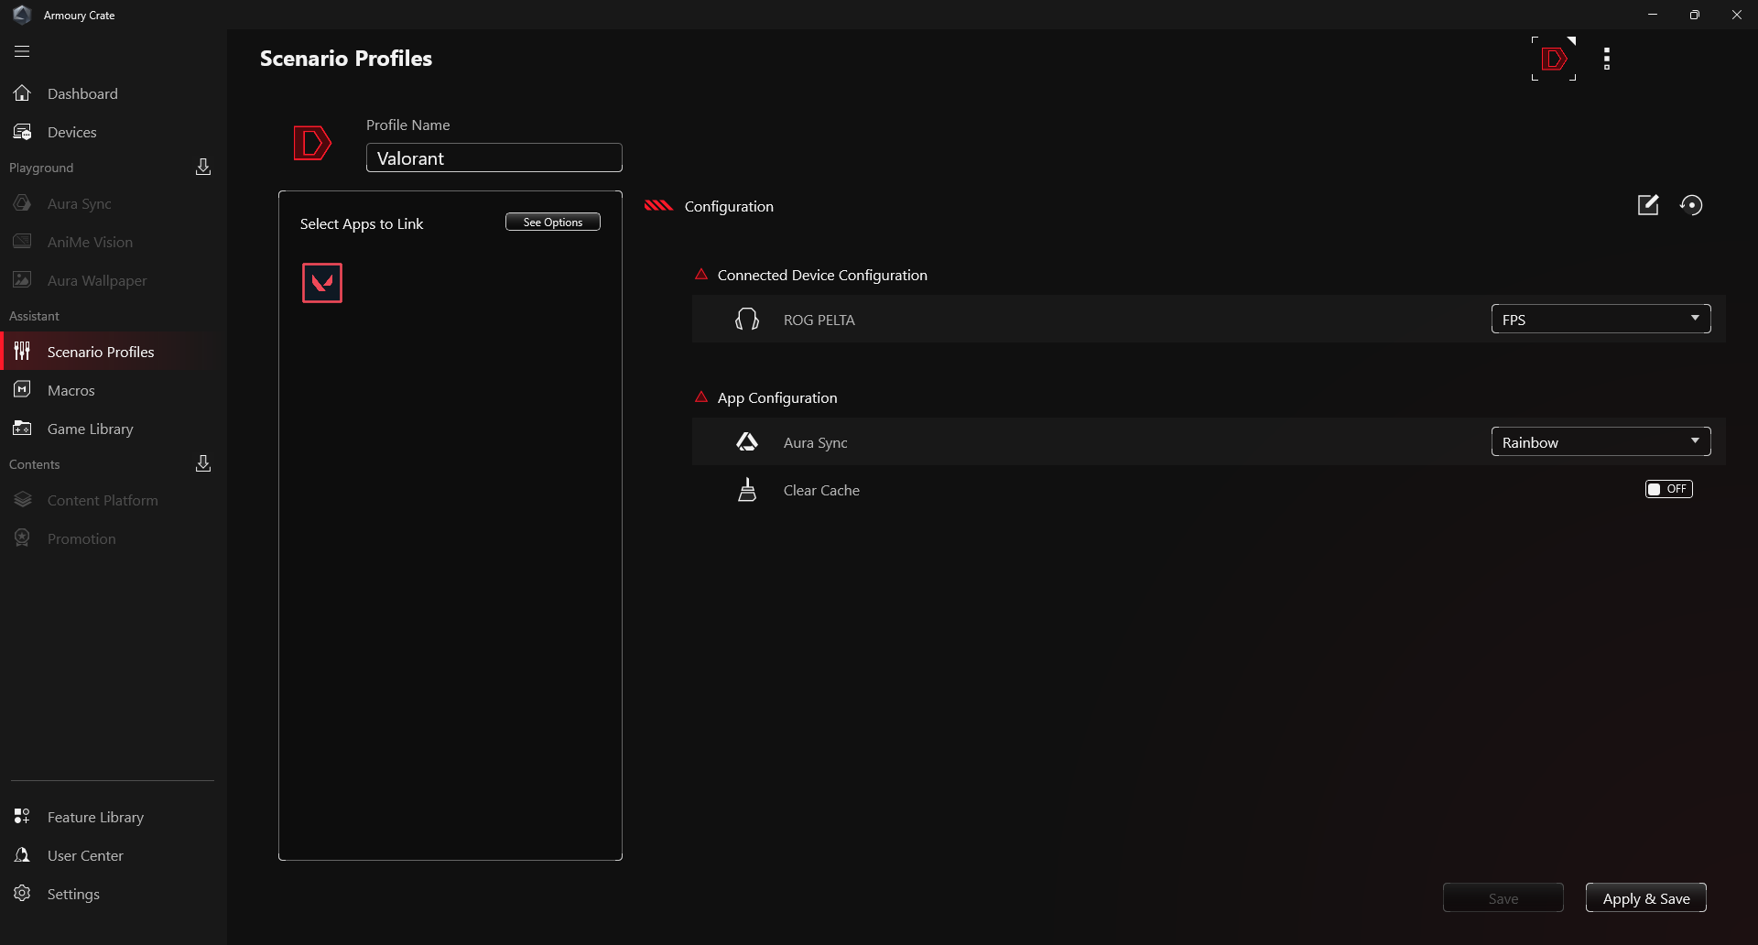Toggle the Clear Cache switch on
Image resolution: width=1758 pixels, height=945 pixels.
[1668, 489]
